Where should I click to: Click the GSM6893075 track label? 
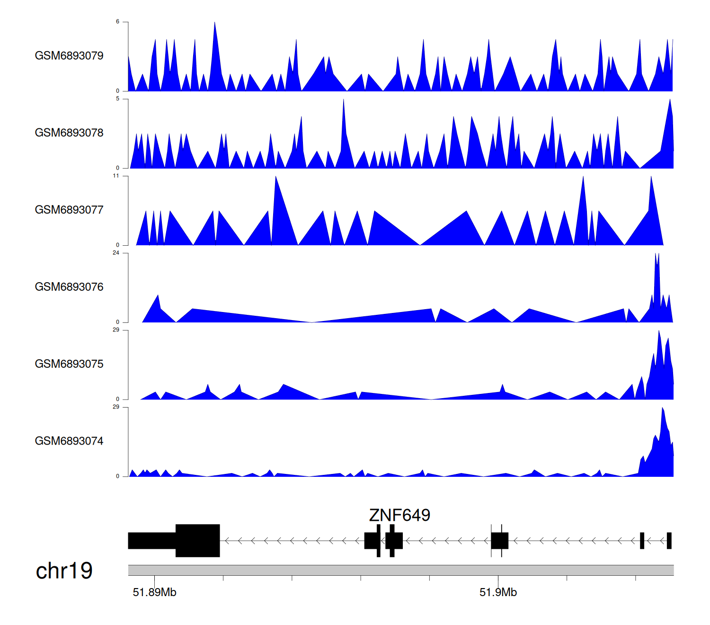pos(69,364)
